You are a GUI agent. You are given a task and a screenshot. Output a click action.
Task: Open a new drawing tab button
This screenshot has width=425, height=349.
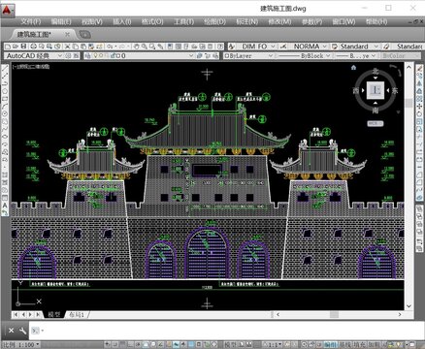[84, 34]
